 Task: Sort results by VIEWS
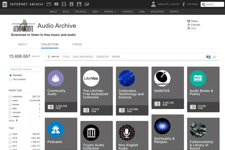116,57
